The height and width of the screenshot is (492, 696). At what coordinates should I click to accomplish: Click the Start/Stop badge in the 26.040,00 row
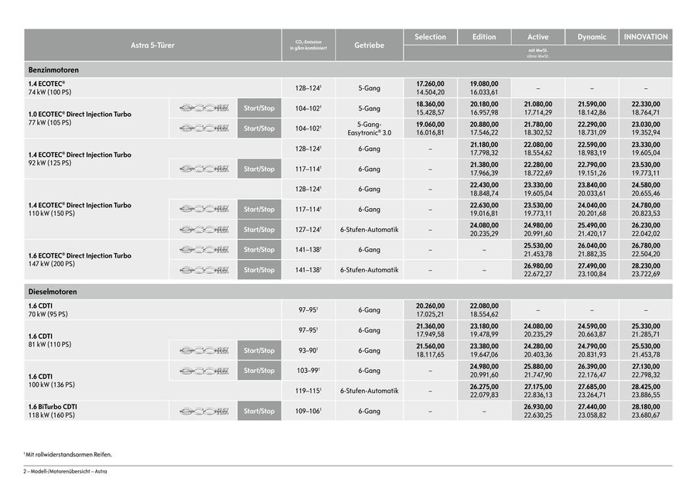coord(259,250)
